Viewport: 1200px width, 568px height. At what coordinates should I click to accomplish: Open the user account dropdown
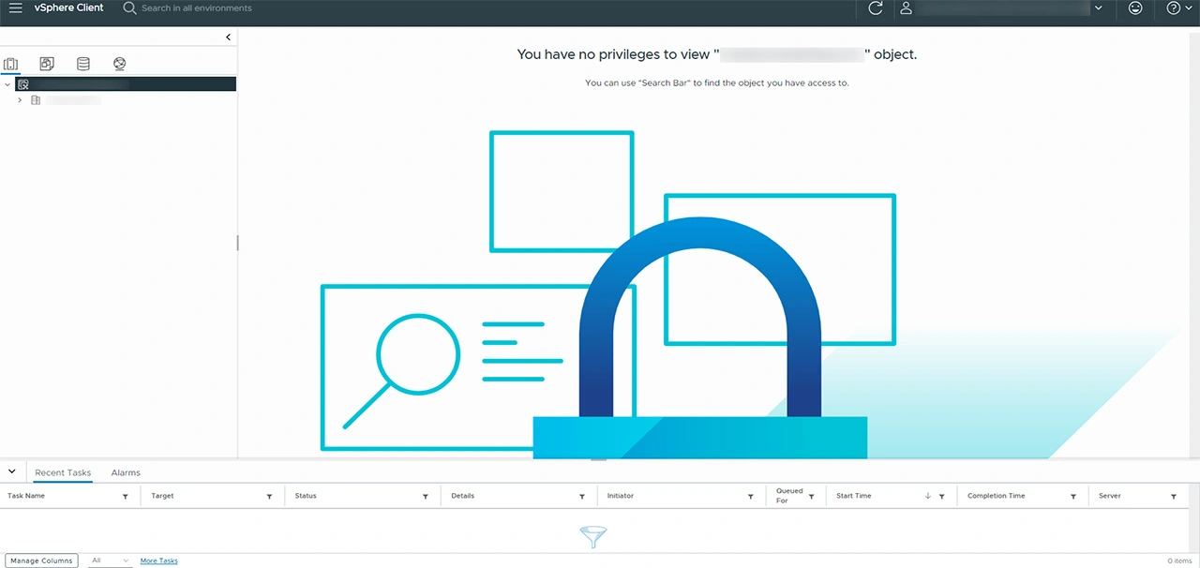(x=1098, y=8)
